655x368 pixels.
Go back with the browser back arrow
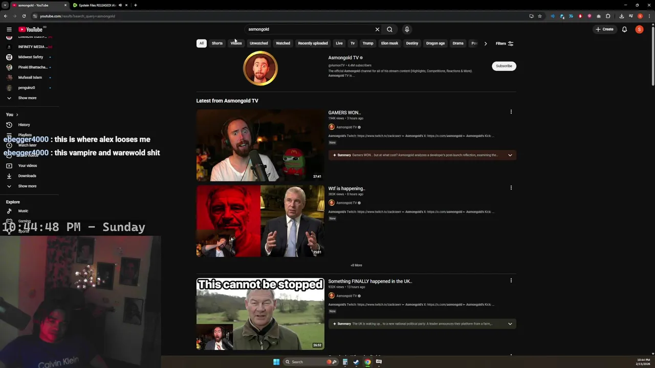(6, 16)
